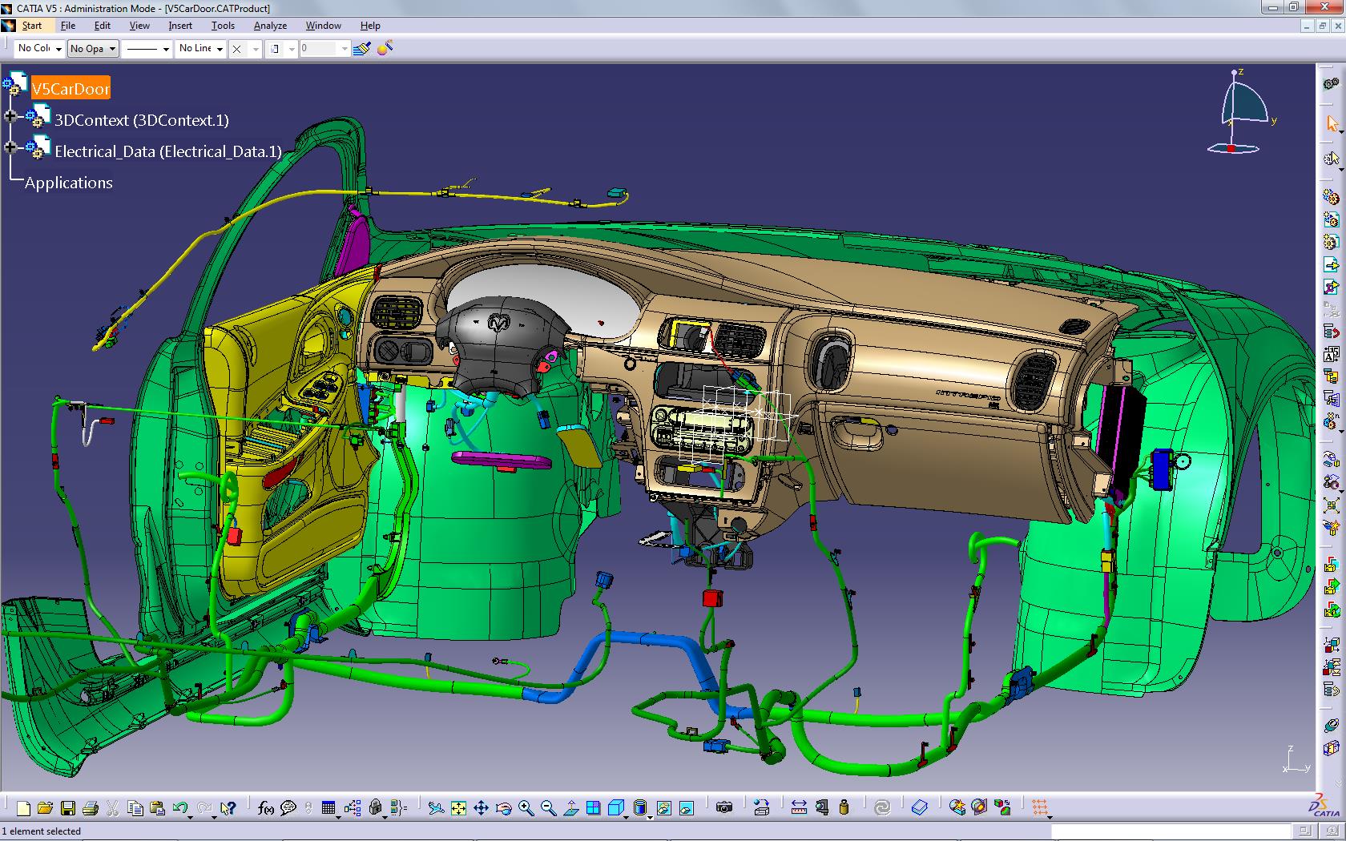
Task: Click the Undo button
Action: [182, 807]
